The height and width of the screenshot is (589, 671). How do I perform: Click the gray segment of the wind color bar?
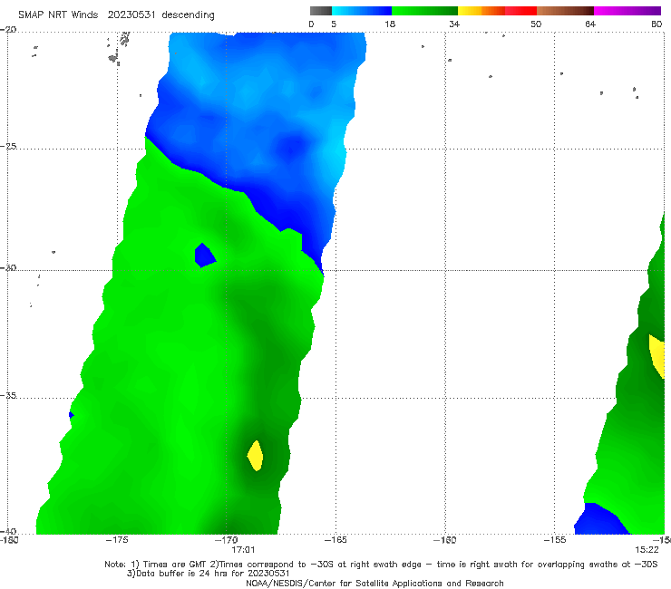coord(320,11)
